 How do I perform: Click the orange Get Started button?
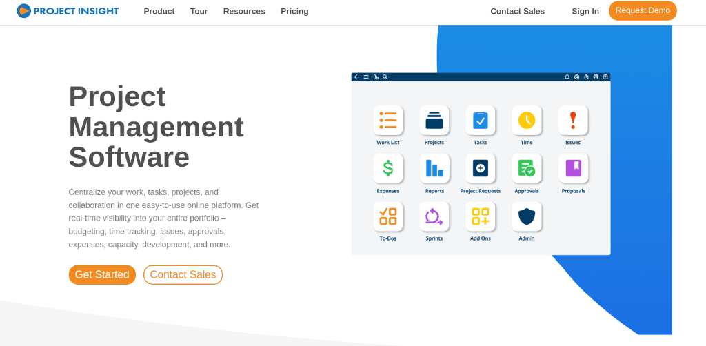pyautogui.click(x=102, y=274)
